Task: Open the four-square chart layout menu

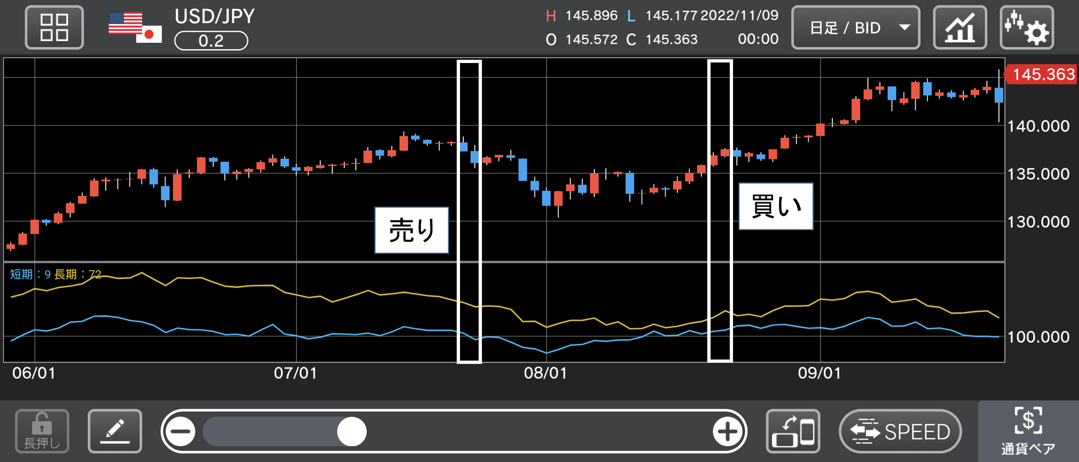Action: (x=54, y=27)
